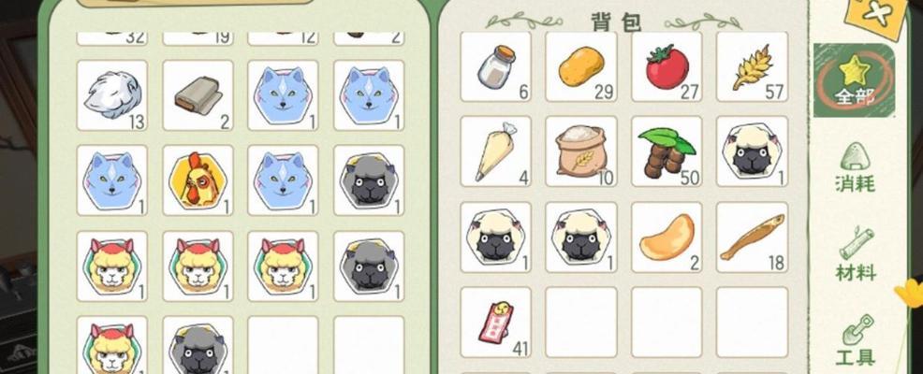Viewport: 923px width, 374px height.
Task: Pick the piping bag item with count 4
Action: pyautogui.click(x=495, y=151)
